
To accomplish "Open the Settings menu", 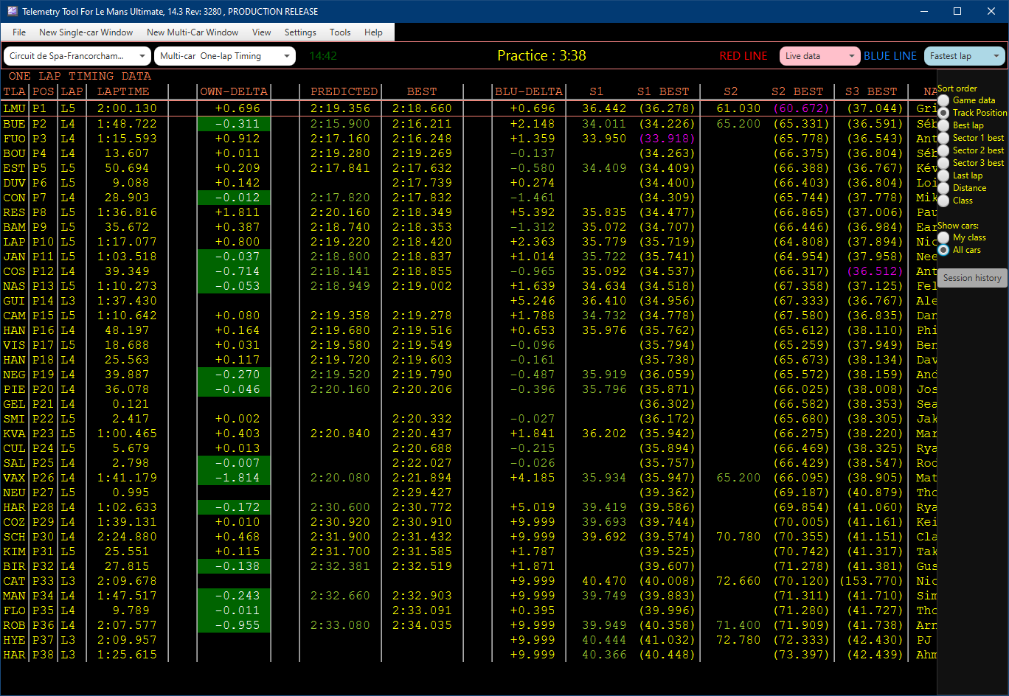I will tap(300, 32).
